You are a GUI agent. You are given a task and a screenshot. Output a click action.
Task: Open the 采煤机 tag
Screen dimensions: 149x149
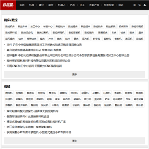pyautogui.click(x=19, y=99)
